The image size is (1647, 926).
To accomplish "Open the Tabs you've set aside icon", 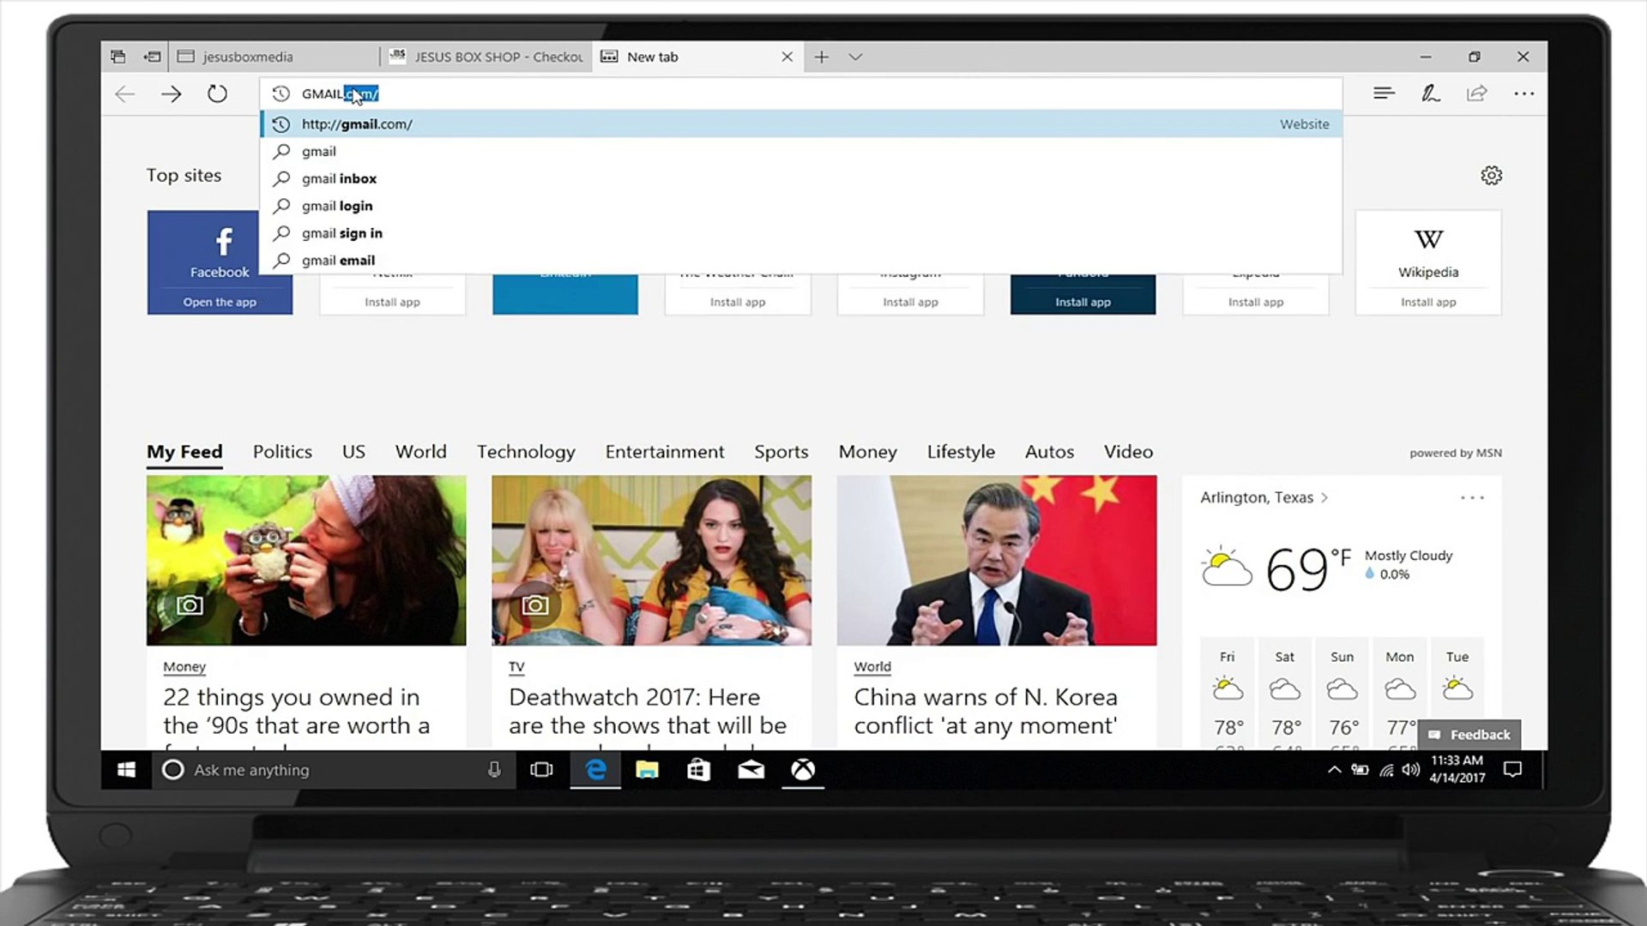I will click(118, 57).
